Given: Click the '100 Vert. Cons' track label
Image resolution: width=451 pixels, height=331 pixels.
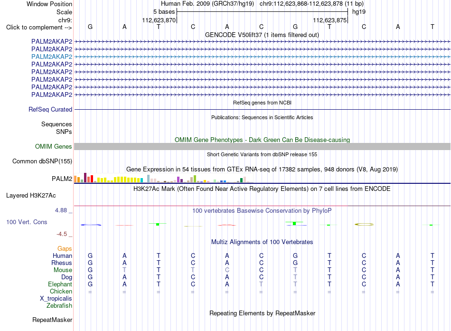Looking at the screenshot, I should point(27,222).
